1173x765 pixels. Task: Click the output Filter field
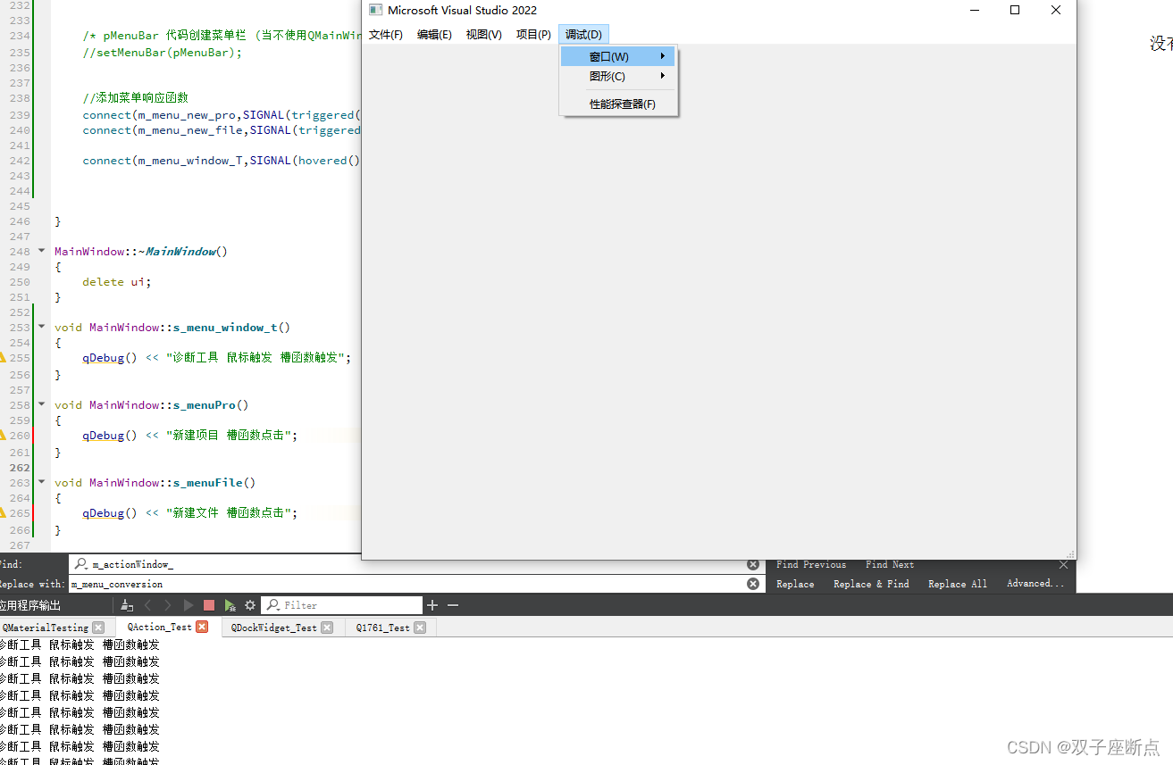coord(341,605)
